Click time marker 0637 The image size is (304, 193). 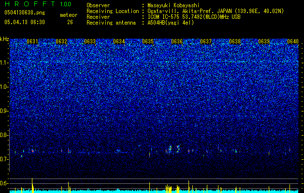click(x=206, y=41)
